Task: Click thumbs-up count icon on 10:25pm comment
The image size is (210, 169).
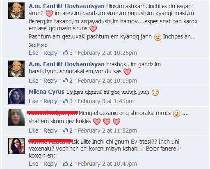Action: [65, 53]
